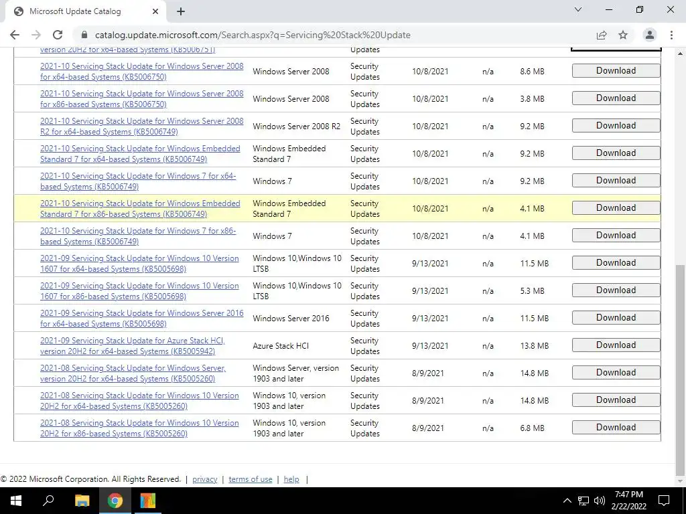The height and width of the screenshot is (514, 686).
Task: Show hidden tray icons chevron
Action: tap(567, 501)
